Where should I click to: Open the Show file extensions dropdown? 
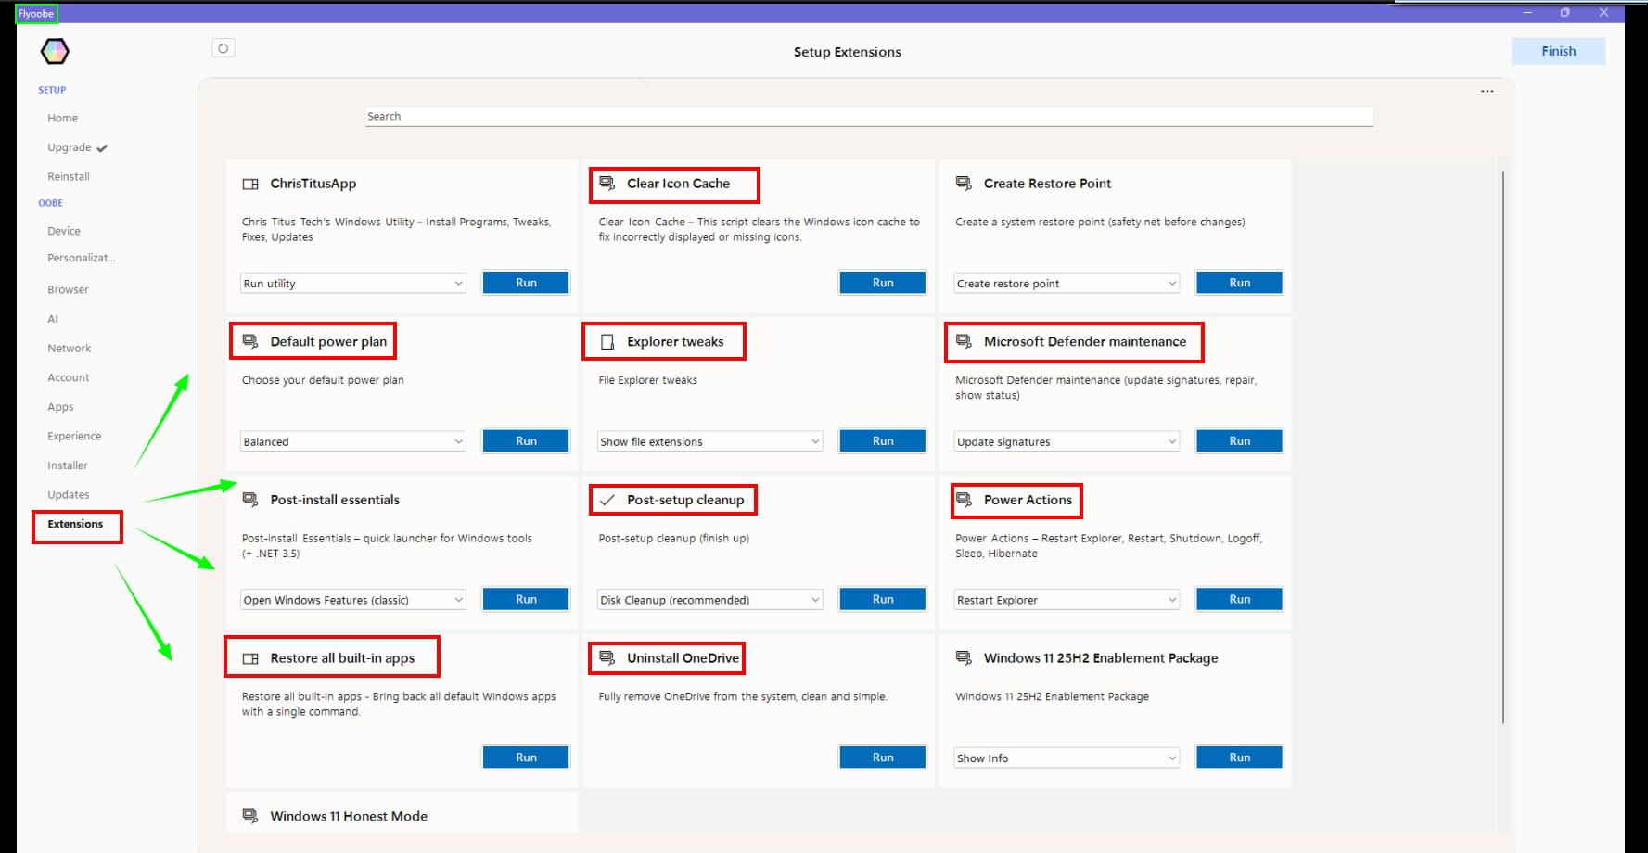point(709,441)
